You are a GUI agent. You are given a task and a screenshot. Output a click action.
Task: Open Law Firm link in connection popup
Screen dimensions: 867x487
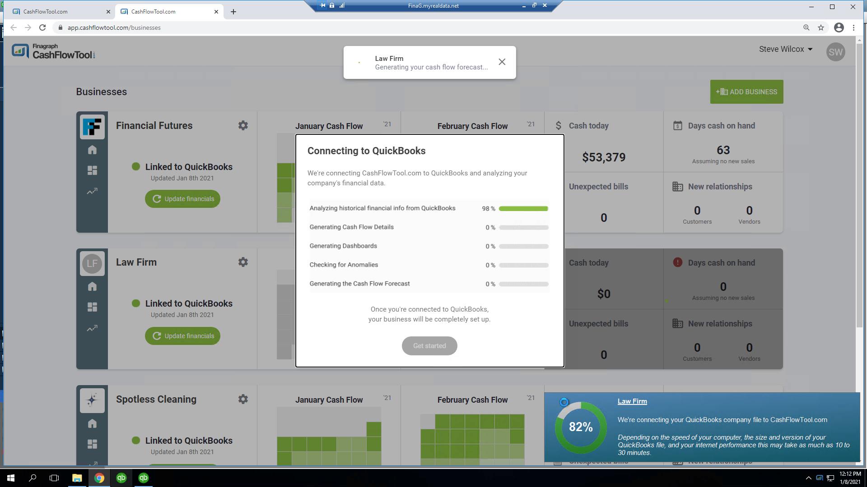pos(632,401)
